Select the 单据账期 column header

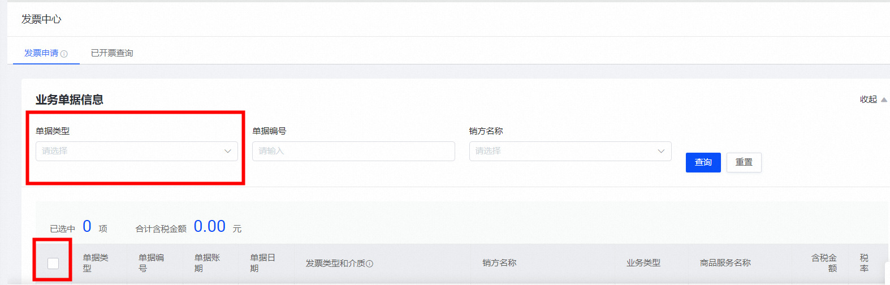[207, 263]
